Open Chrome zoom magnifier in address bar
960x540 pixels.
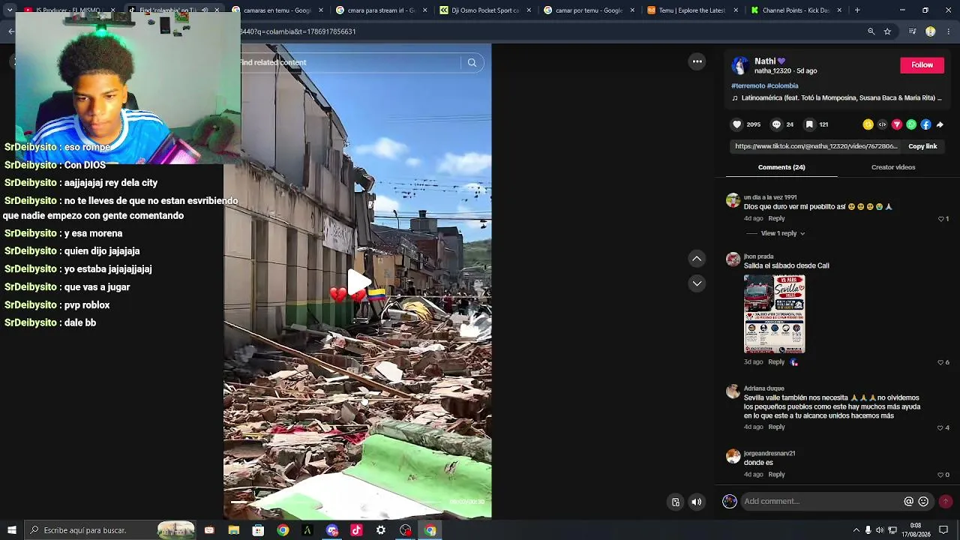tap(871, 31)
